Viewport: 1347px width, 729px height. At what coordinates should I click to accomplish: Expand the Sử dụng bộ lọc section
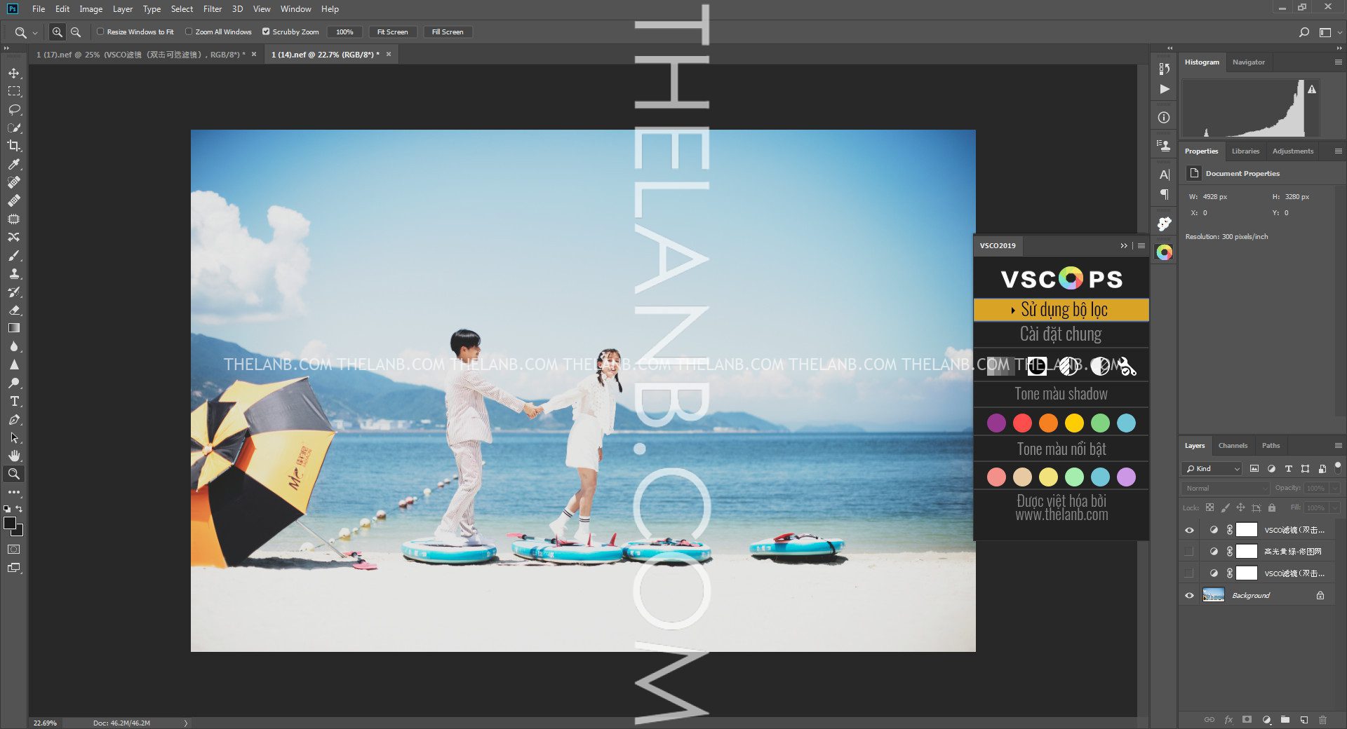pos(1061,310)
